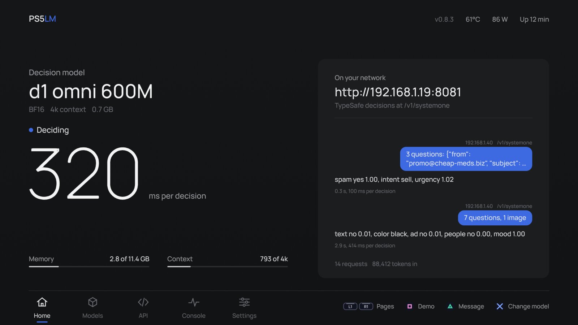Open the Models cube icon
Viewport: 578px width, 325px height.
[x=92, y=302]
